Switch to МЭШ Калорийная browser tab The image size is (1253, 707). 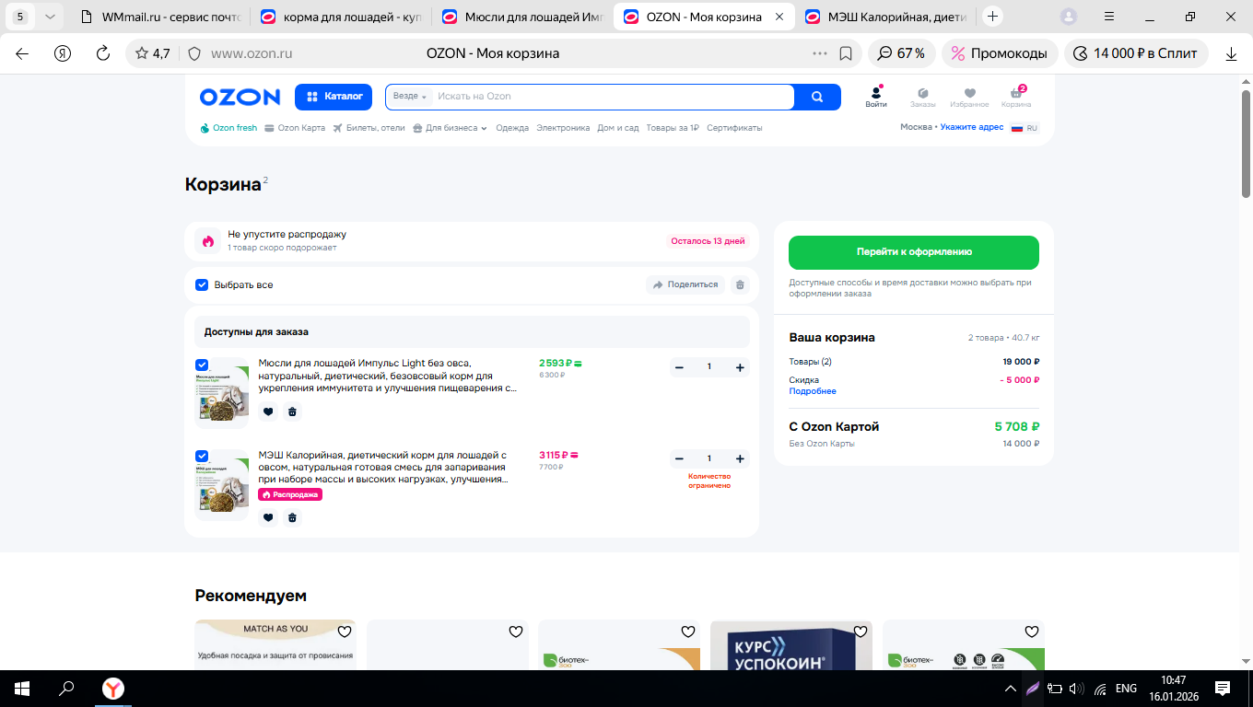[885, 17]
